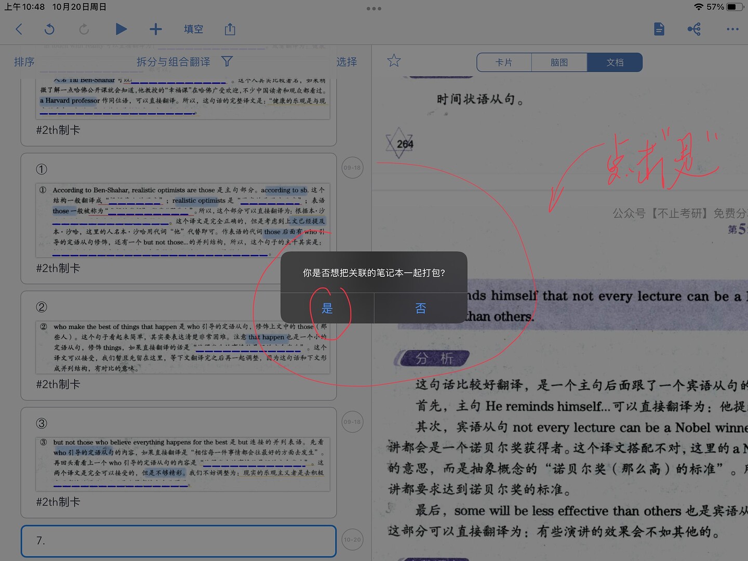Add a new card with plus icon
The width and height of the screenshot is (748, 561).
[x=156, y=29]
